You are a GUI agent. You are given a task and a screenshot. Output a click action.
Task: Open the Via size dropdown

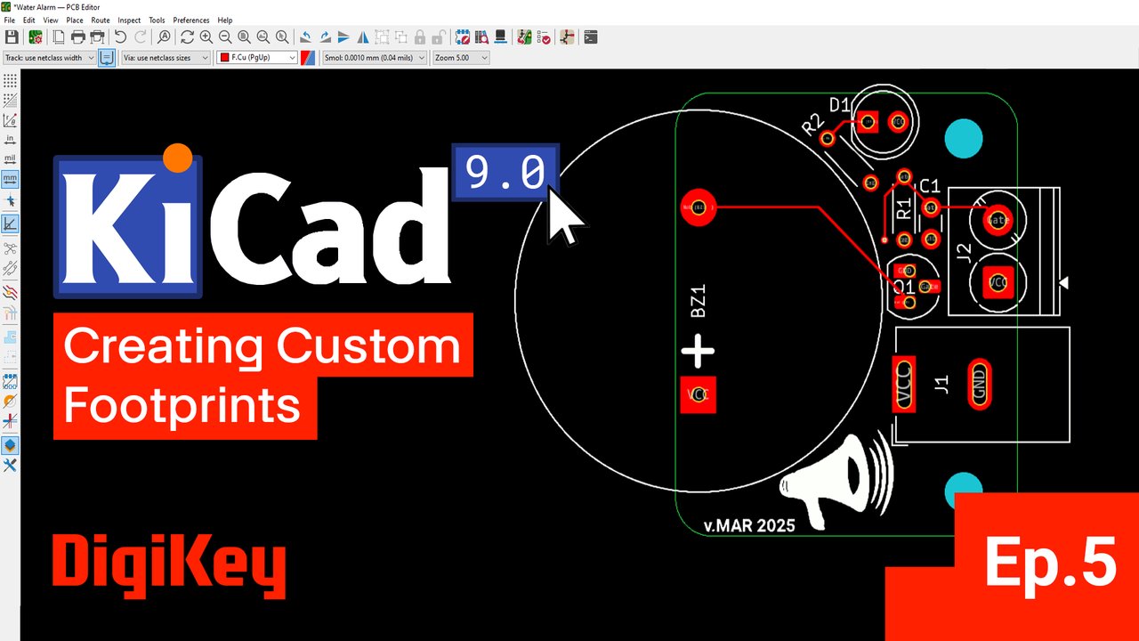click(166, 58)
